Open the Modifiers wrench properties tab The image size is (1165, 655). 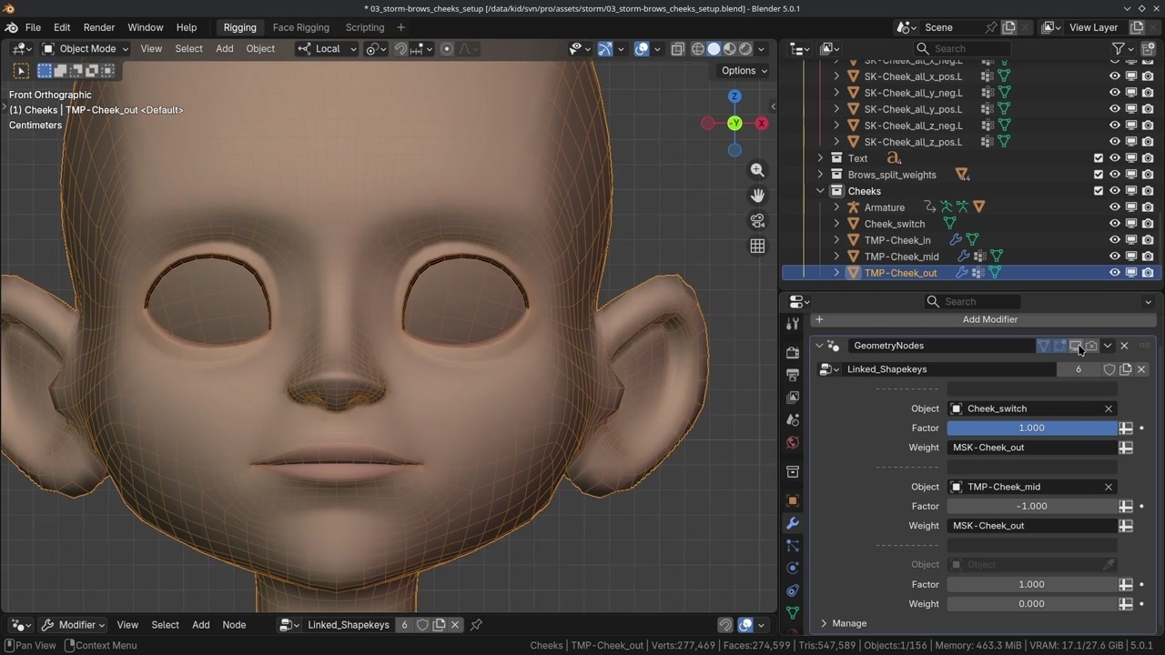pos(793,523)
